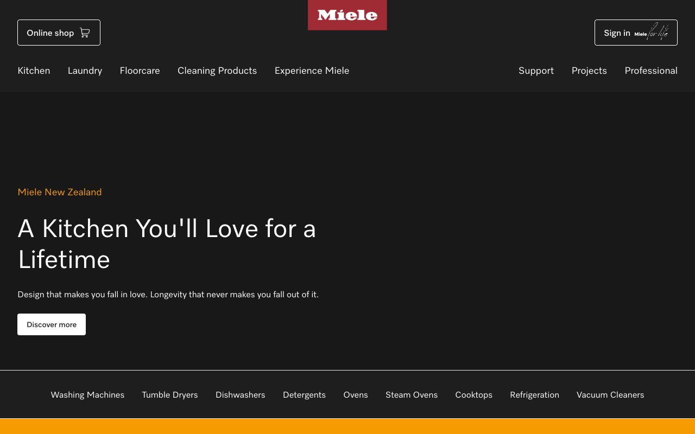Open the Floorcare menu
Screen dimensions: 695x434
point(140,71)
